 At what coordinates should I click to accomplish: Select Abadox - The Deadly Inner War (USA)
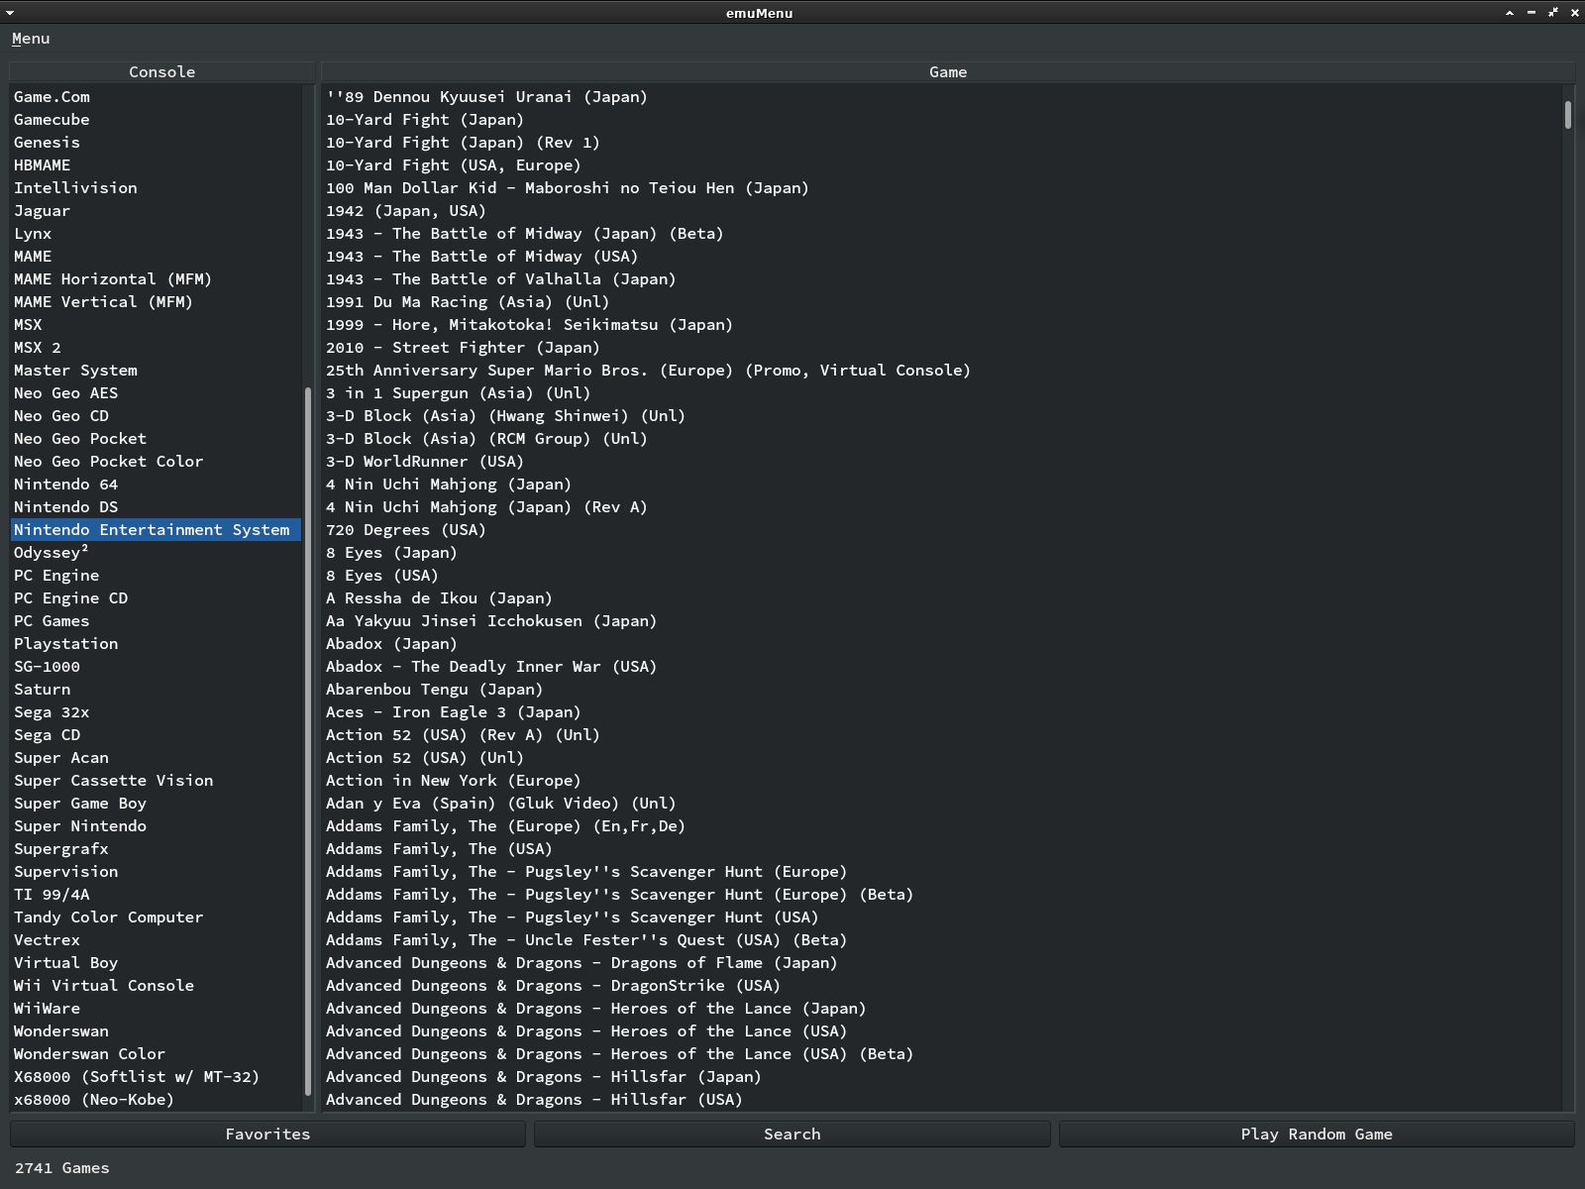942,667
